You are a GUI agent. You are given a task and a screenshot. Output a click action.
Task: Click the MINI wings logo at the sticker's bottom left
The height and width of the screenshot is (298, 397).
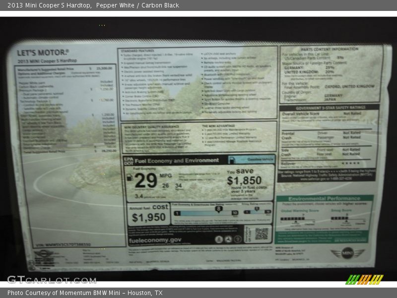click(43, 253)
